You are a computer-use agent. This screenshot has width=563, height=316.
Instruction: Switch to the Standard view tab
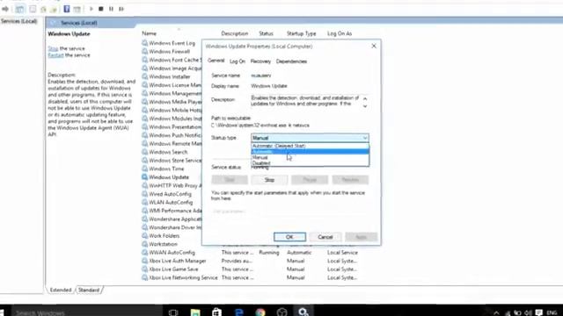[89, 290]
